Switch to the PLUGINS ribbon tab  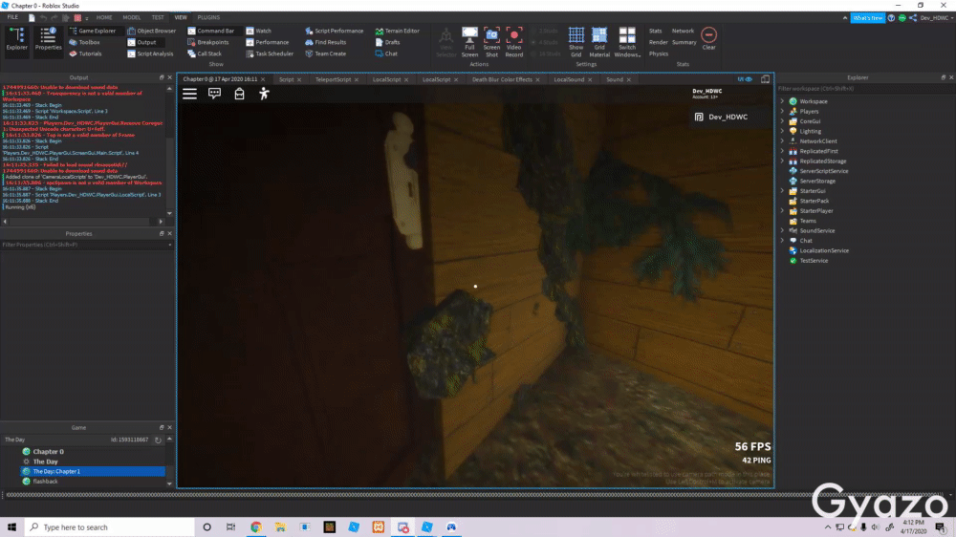tap(208, 17)
